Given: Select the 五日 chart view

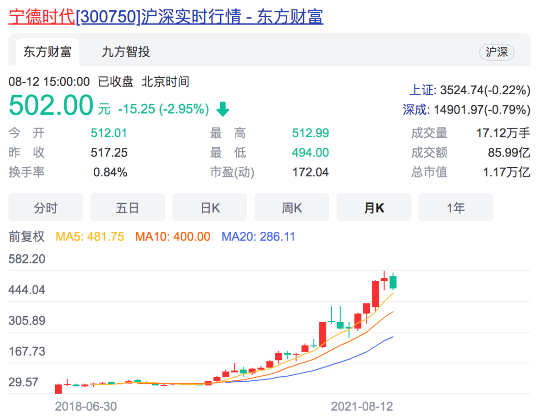Looking at the screenshot, I should [x=128, y=207].
